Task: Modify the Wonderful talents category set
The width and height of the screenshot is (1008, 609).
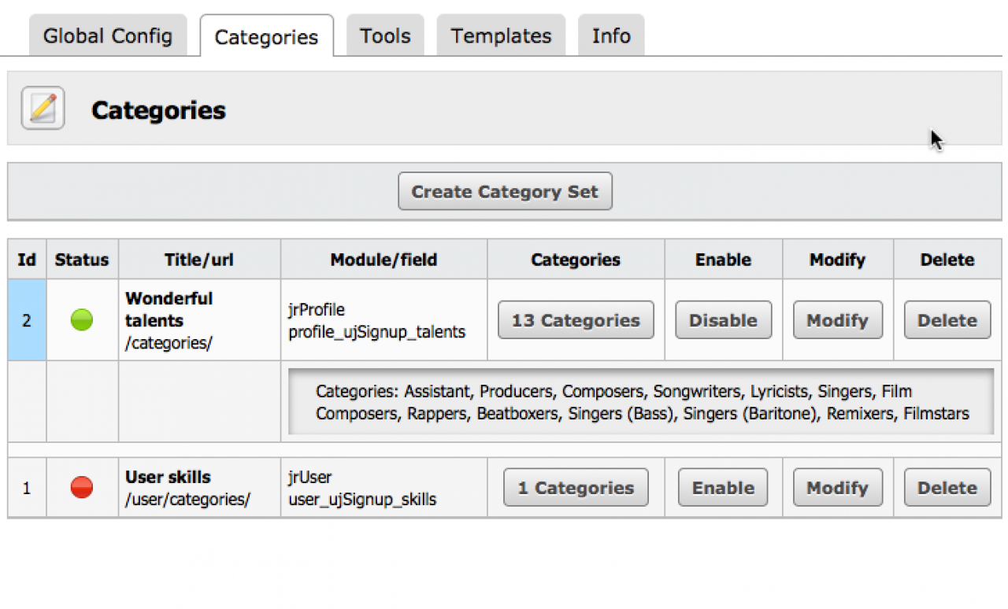Action: coord(837,320)
